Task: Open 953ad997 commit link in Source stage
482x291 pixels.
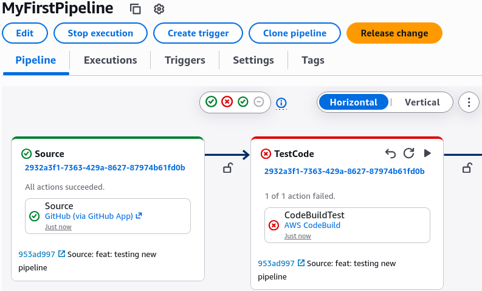Action: point(36,254)
